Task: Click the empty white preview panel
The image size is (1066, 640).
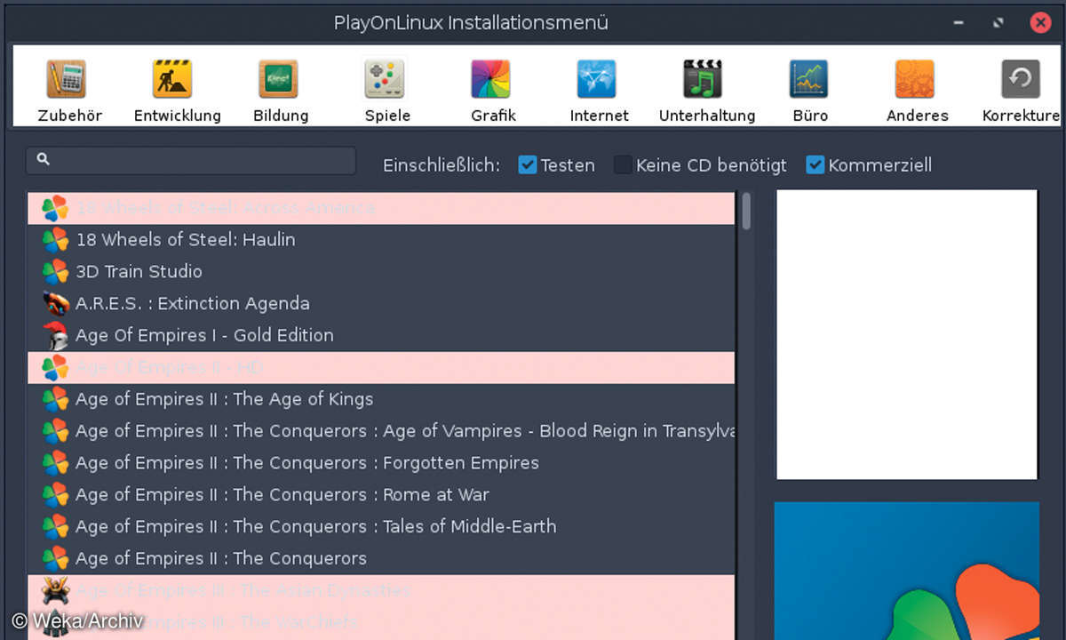Action: [x=907, y=334]
